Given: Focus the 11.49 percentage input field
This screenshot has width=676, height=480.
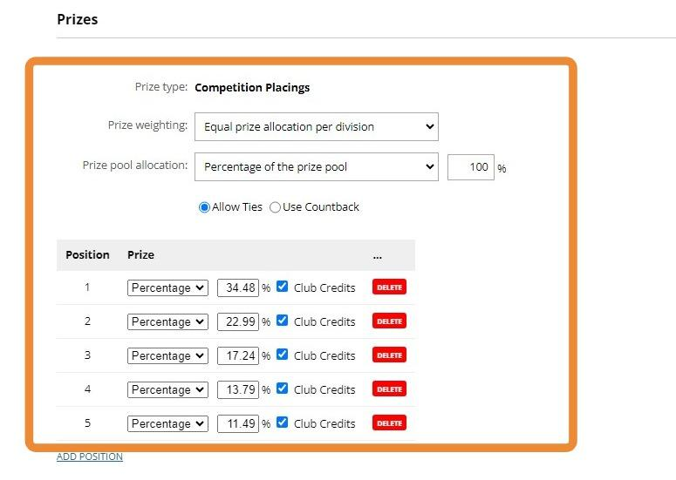Looking at the screenshot, I should coord(237,423).
